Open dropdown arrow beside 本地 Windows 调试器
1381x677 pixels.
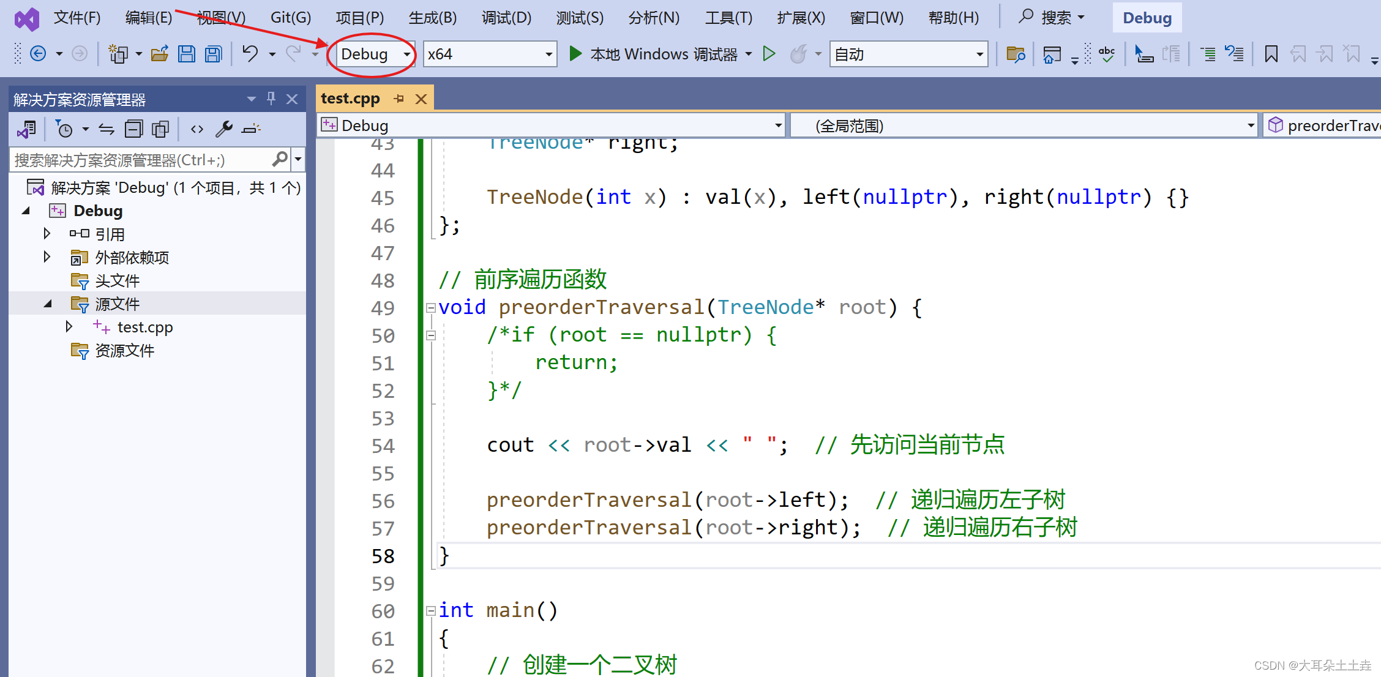coord(749,54)
